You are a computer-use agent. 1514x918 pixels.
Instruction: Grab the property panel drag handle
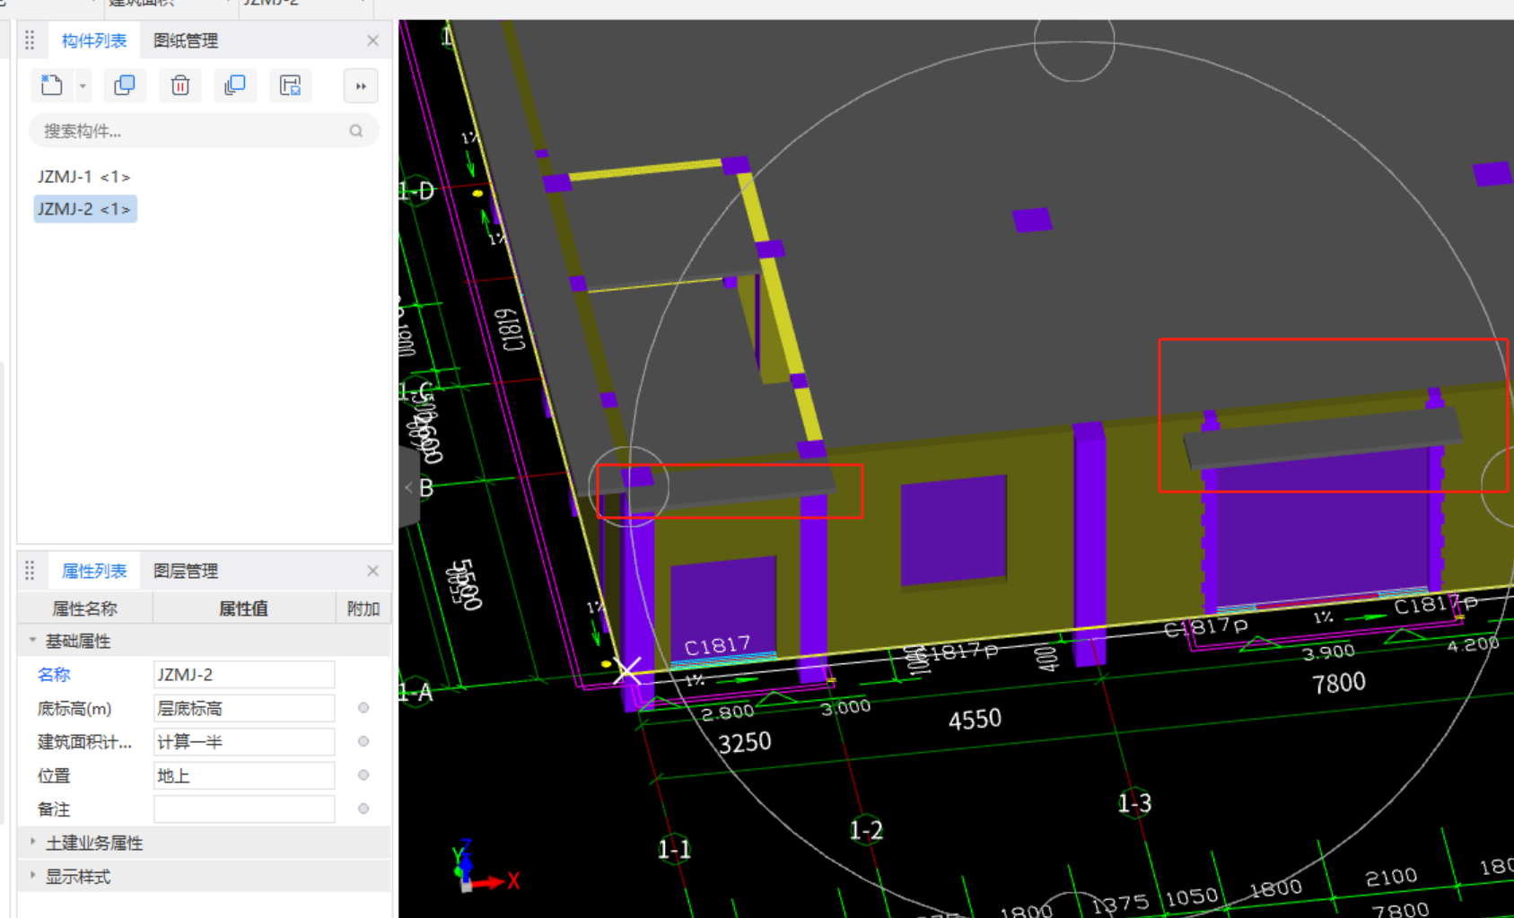click(x=30, y=571)
